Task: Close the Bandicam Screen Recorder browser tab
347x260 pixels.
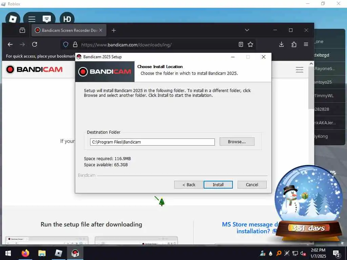Action: 101,30
